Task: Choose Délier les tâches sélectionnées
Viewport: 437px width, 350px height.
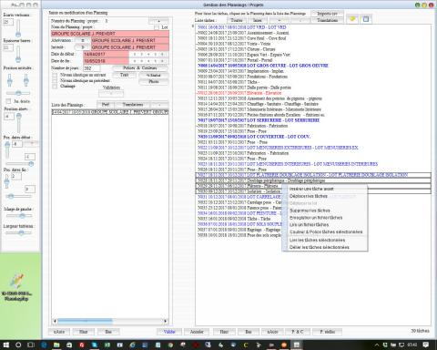Action: tap(320, 247)
